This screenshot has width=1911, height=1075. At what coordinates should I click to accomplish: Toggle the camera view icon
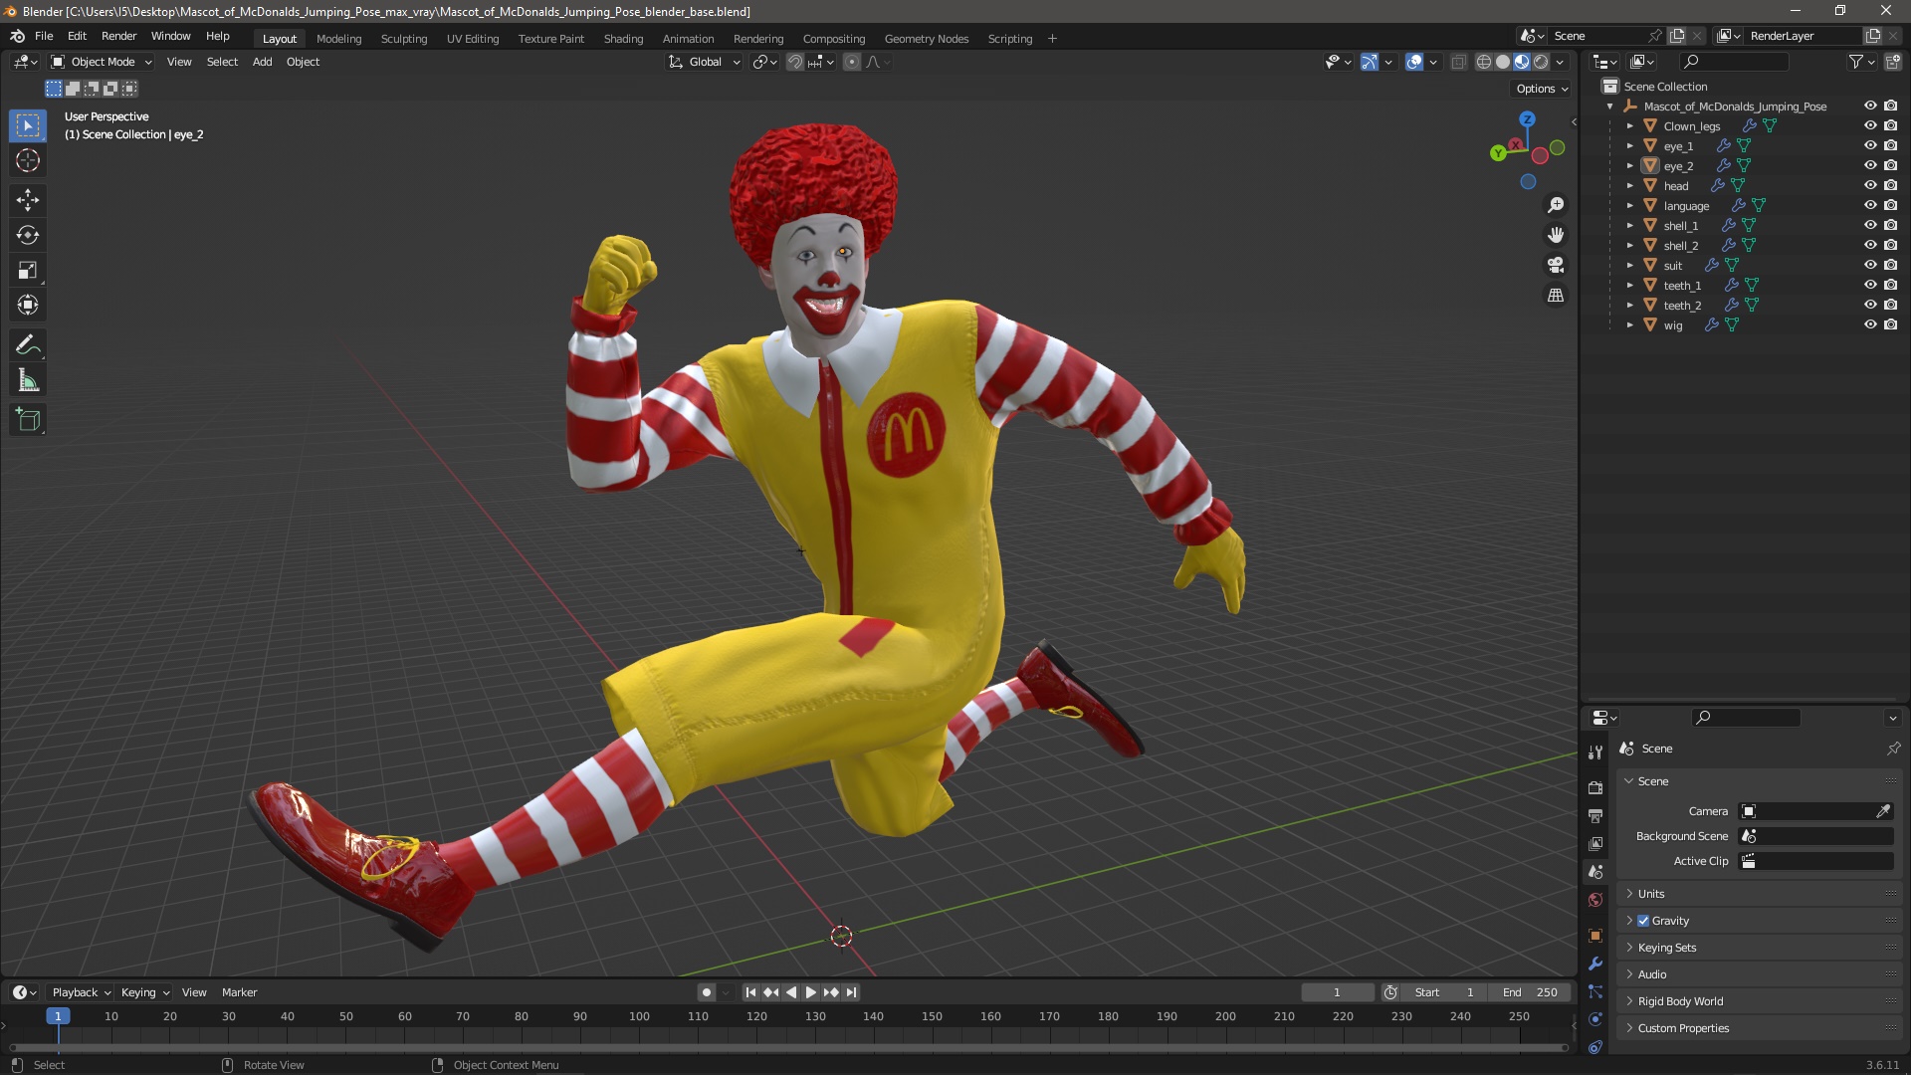[1556, 265]
